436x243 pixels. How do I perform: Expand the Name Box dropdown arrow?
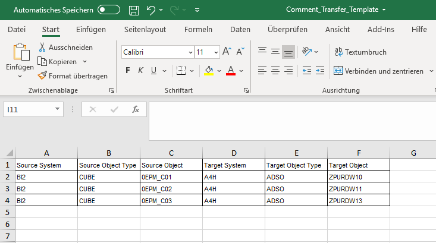[x=57, y=109]
